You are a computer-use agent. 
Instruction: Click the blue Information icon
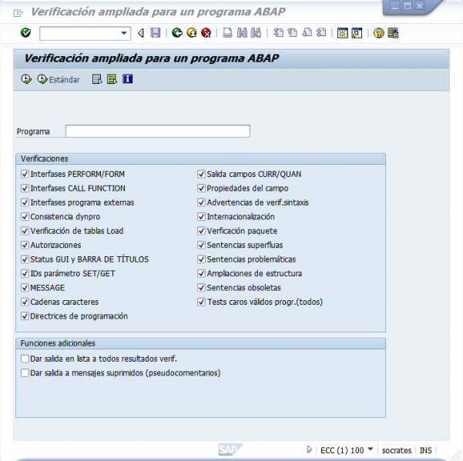[128, 79]
